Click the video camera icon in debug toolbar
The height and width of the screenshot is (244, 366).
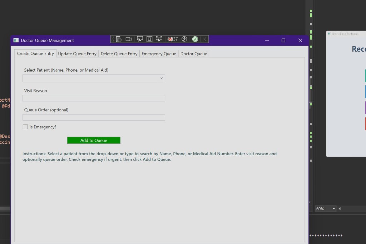tap(129, 39)
